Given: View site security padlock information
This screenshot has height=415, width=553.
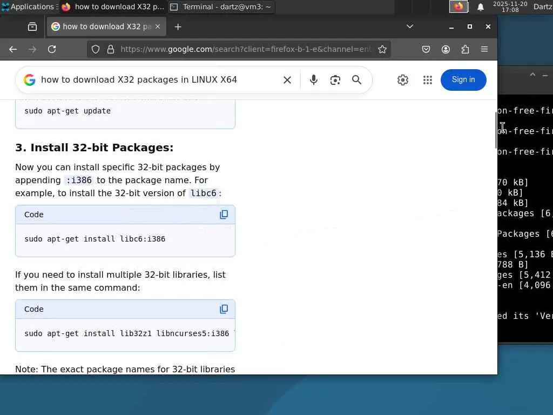Looking at the screenshot, I should [x=111, y=49].
